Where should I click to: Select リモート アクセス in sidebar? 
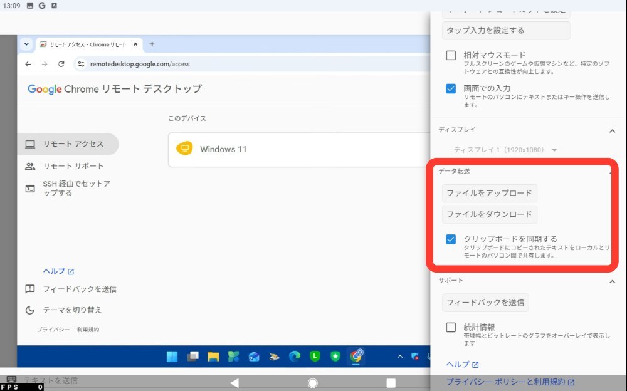(68, 144)
